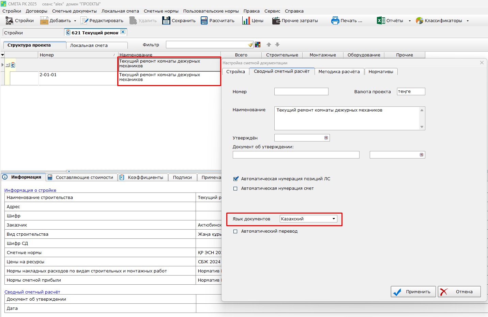
Task: Open Prices (Цены) chart icon
Action: [246, 21]
